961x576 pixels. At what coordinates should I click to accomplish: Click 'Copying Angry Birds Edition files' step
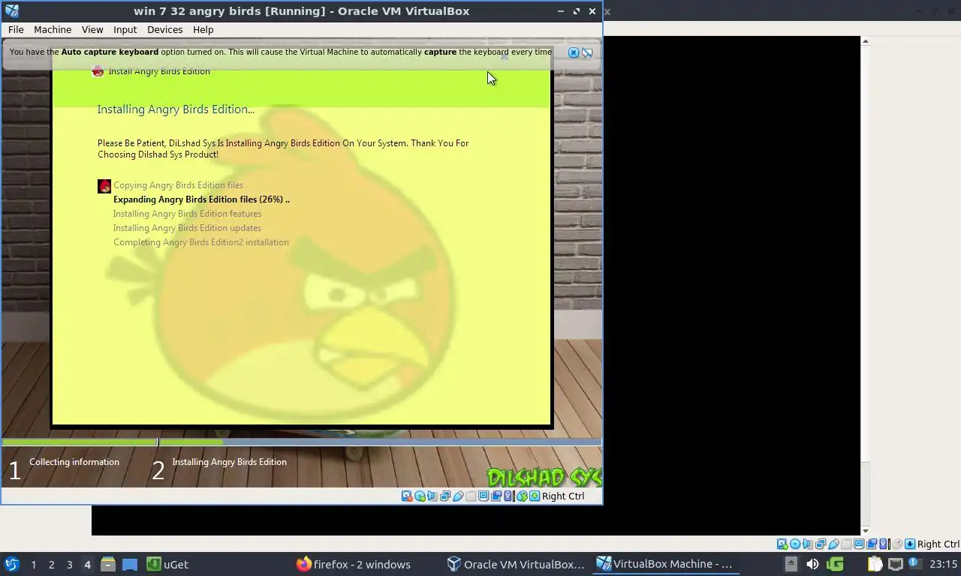(x=178, y=185)
